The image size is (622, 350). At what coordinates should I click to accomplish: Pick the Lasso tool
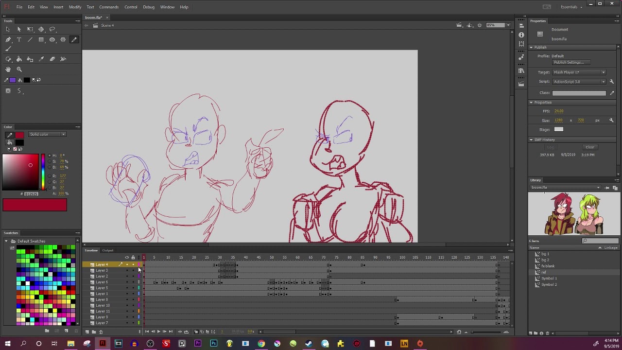(52, 29)
